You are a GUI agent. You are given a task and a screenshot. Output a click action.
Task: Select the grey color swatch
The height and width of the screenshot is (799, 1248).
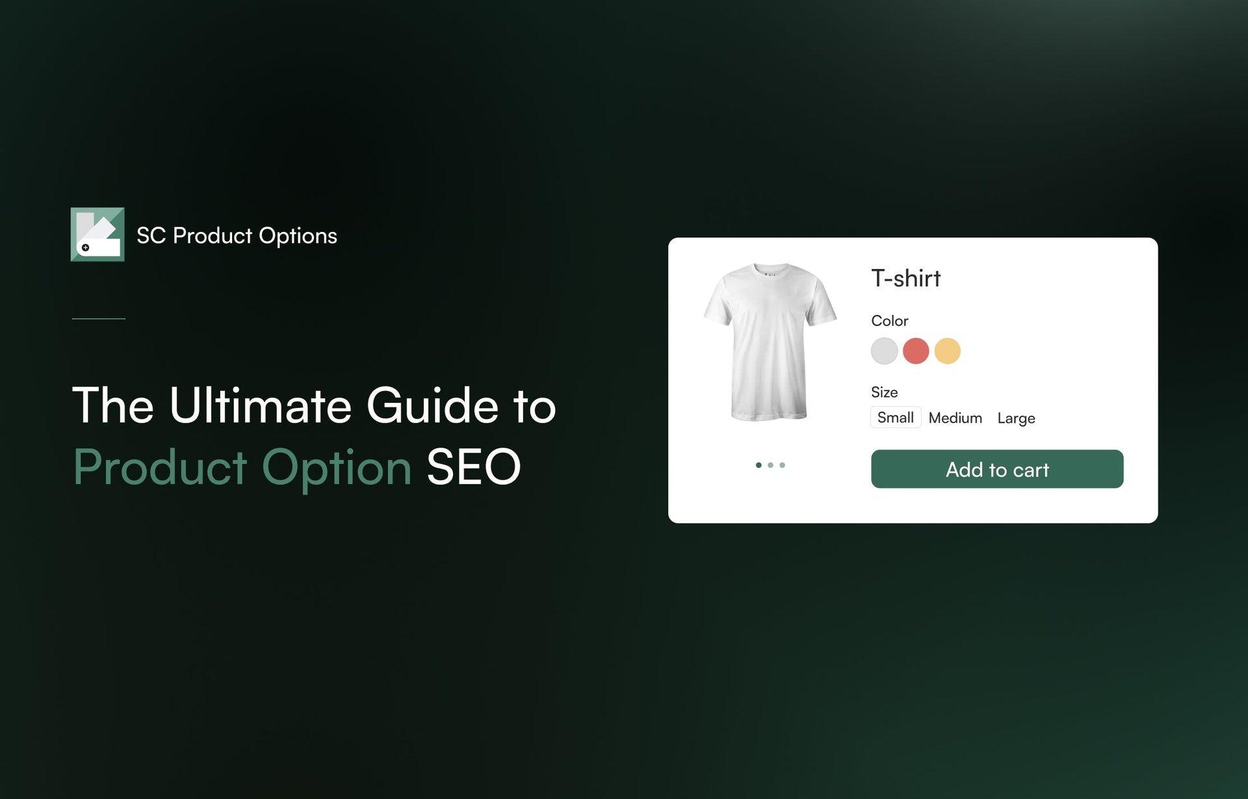pos(884,351)
